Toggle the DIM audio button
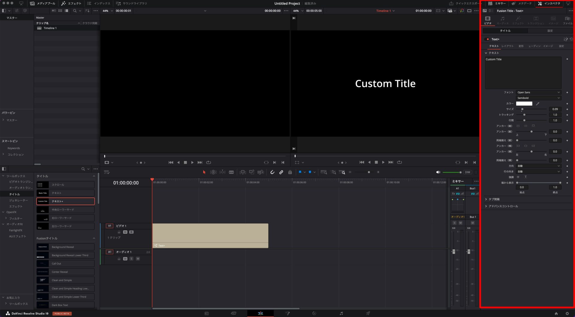 click(x=467, y=172)
